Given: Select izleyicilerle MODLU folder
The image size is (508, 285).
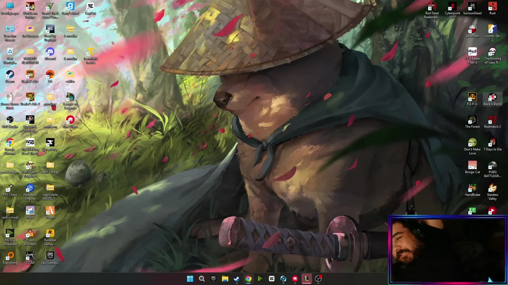Looking at the screenshot, I should click(x=50, y=192).
